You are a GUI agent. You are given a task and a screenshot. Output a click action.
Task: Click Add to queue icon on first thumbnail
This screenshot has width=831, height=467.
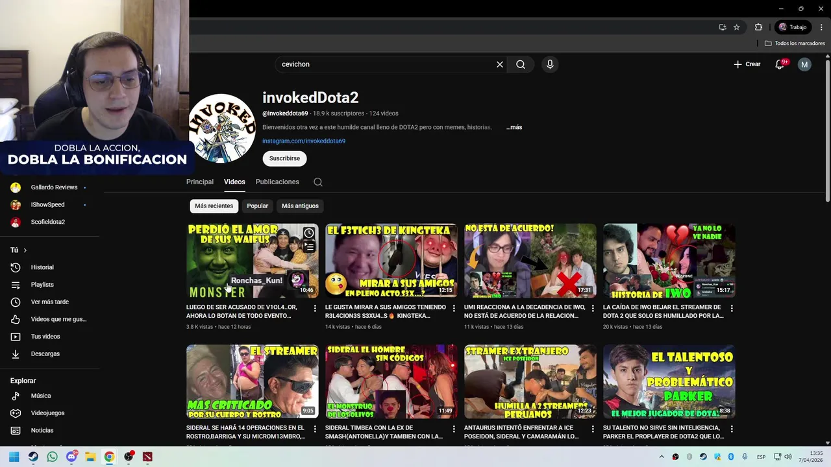pos(309,247)
